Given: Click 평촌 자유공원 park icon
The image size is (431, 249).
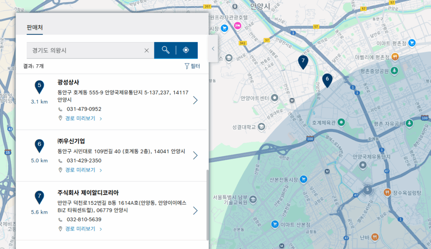Looking at the screenshot, I should click(409, 123).
